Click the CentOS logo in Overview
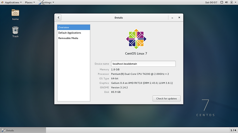 click(136, 39)
